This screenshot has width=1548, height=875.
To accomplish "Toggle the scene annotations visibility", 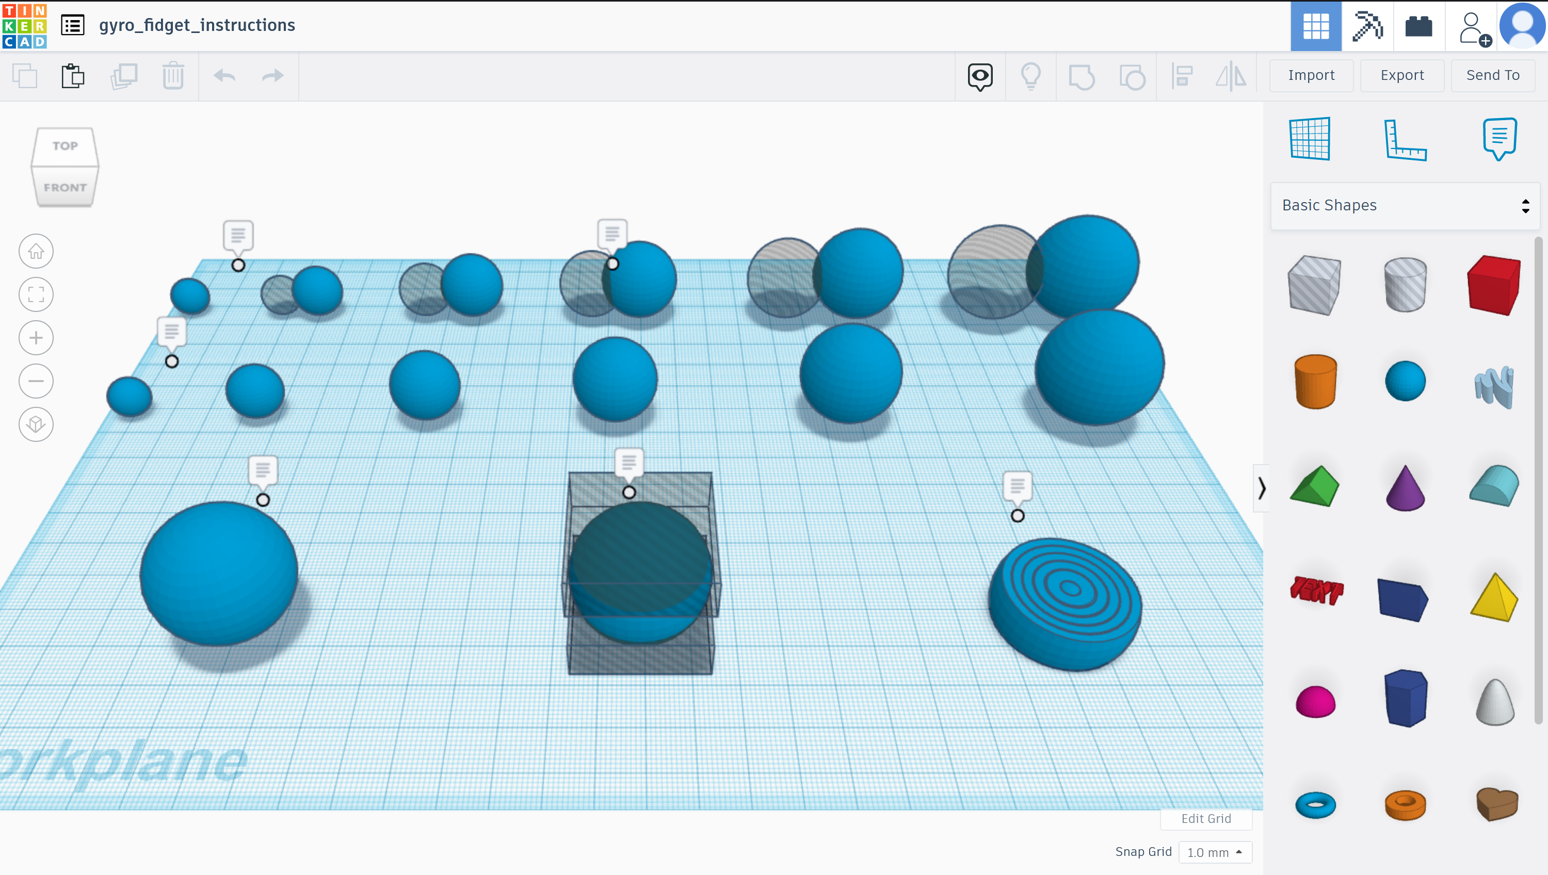I will (x=980, y=76).
